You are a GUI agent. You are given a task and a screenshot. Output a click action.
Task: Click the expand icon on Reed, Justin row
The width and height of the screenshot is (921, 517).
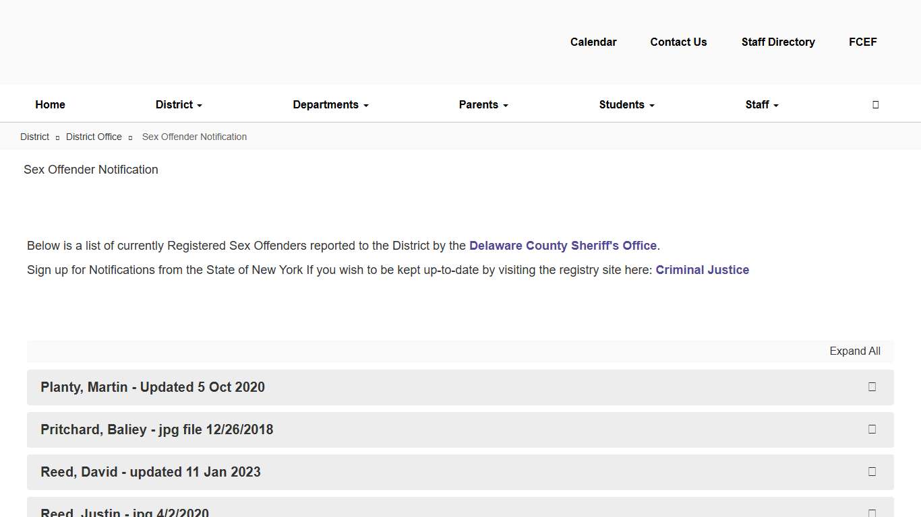click(872, 512)
